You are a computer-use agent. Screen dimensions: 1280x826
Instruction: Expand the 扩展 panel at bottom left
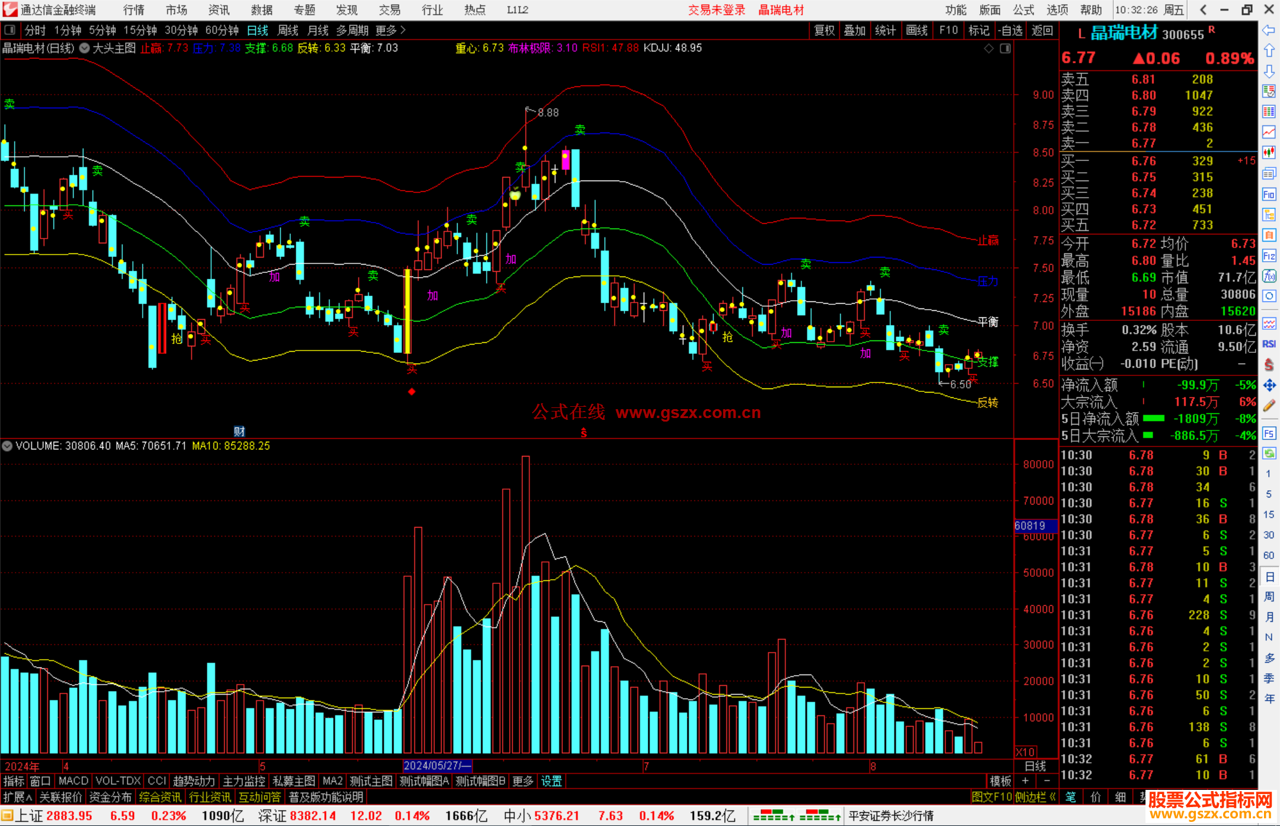coord(17,797)
